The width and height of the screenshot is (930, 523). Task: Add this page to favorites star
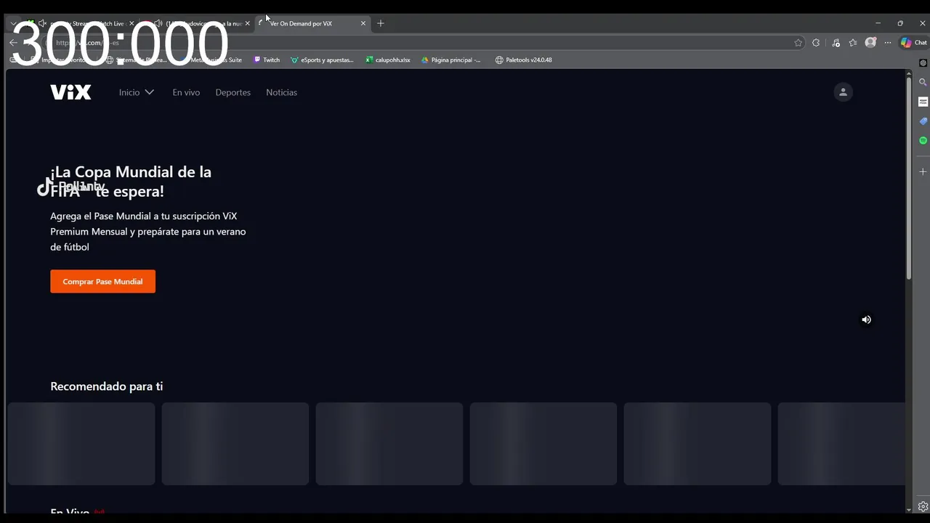click(798, 43)
